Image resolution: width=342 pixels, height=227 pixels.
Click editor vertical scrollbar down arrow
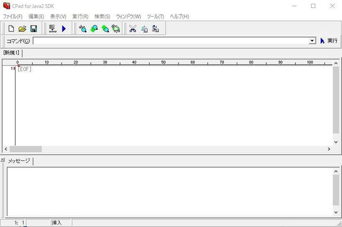[336, 142]
